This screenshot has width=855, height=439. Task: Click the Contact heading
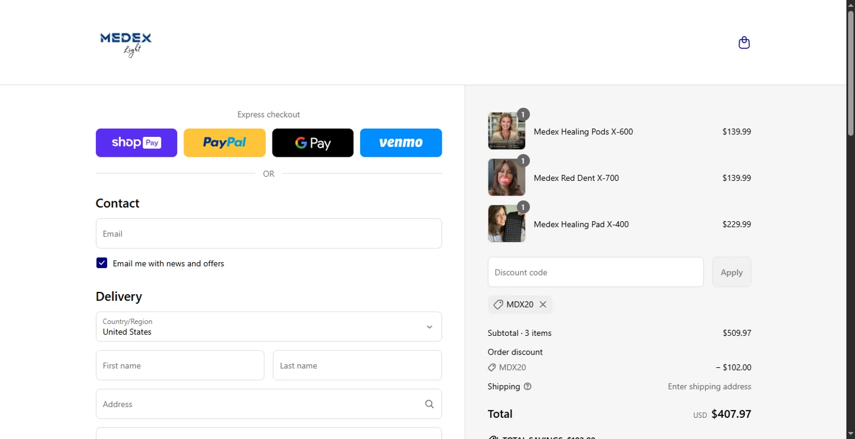pos(117,204)
